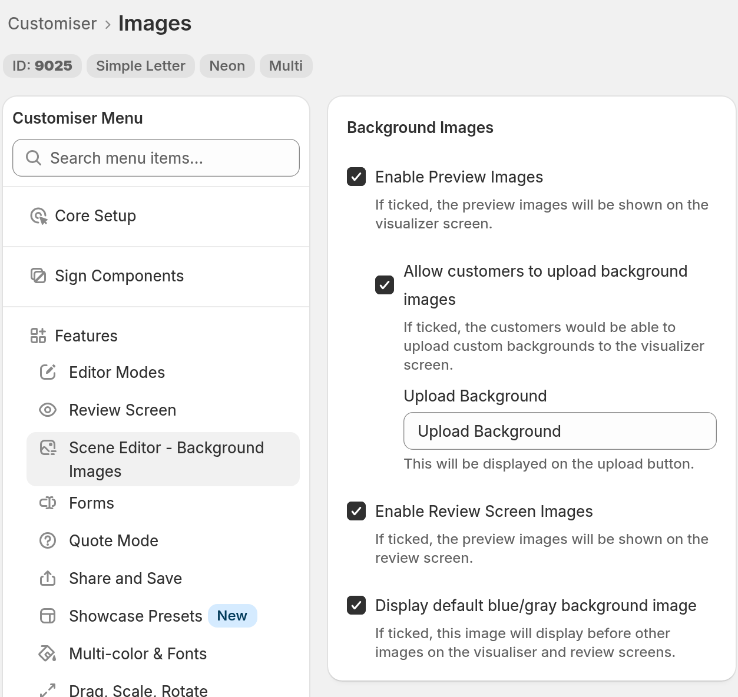Click the Core Setup cursor icon
Viewport: 738px width, 697px height.
[39, 216]
